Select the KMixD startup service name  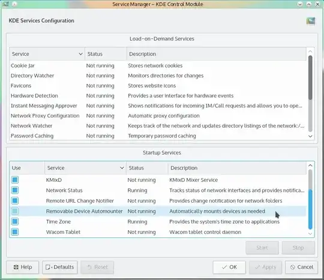click(x=54, y=180)
